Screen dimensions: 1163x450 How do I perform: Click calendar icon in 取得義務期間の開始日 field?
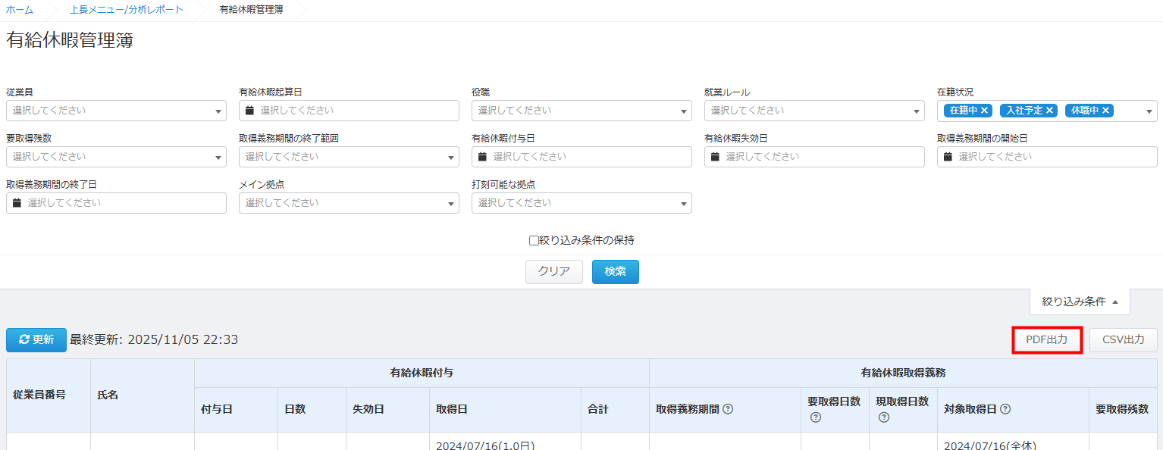[948, 157]
